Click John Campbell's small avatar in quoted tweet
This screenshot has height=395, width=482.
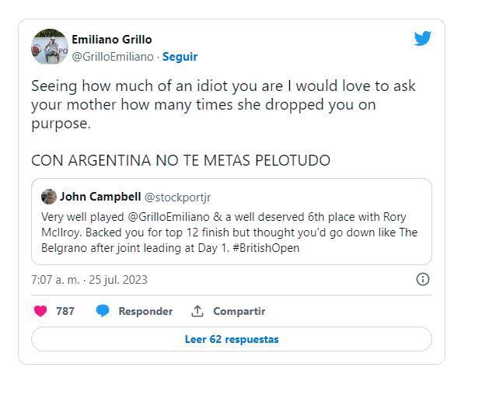[x=49, y=197]
